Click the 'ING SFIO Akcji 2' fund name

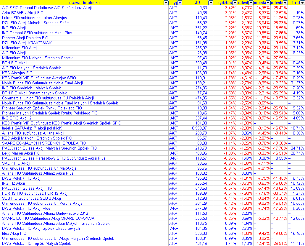click(17, 118)
